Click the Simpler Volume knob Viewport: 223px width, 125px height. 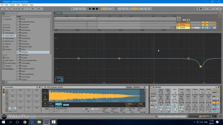(x=139, y=111)
